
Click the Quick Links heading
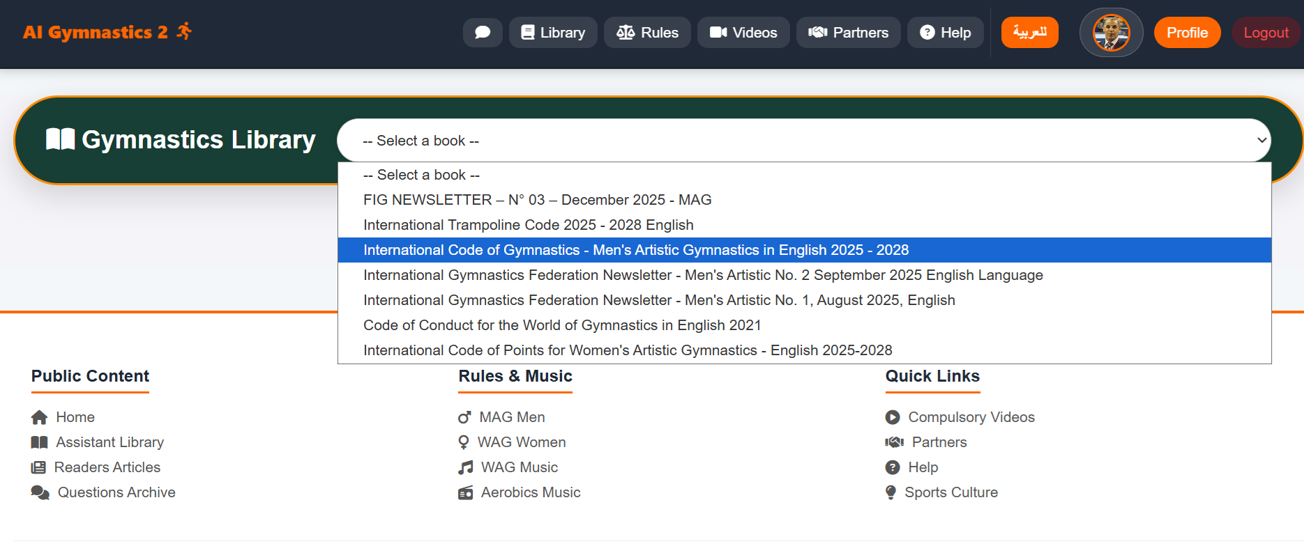click(x=932, y=376)
